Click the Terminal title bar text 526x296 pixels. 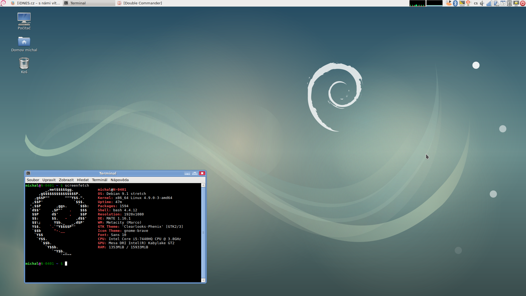click(x=108, y=173)
